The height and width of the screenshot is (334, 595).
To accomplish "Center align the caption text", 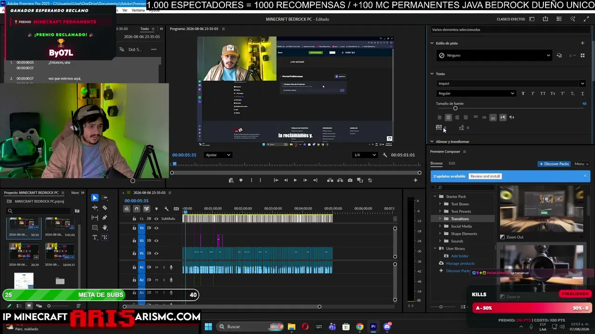I will point(448,117).
